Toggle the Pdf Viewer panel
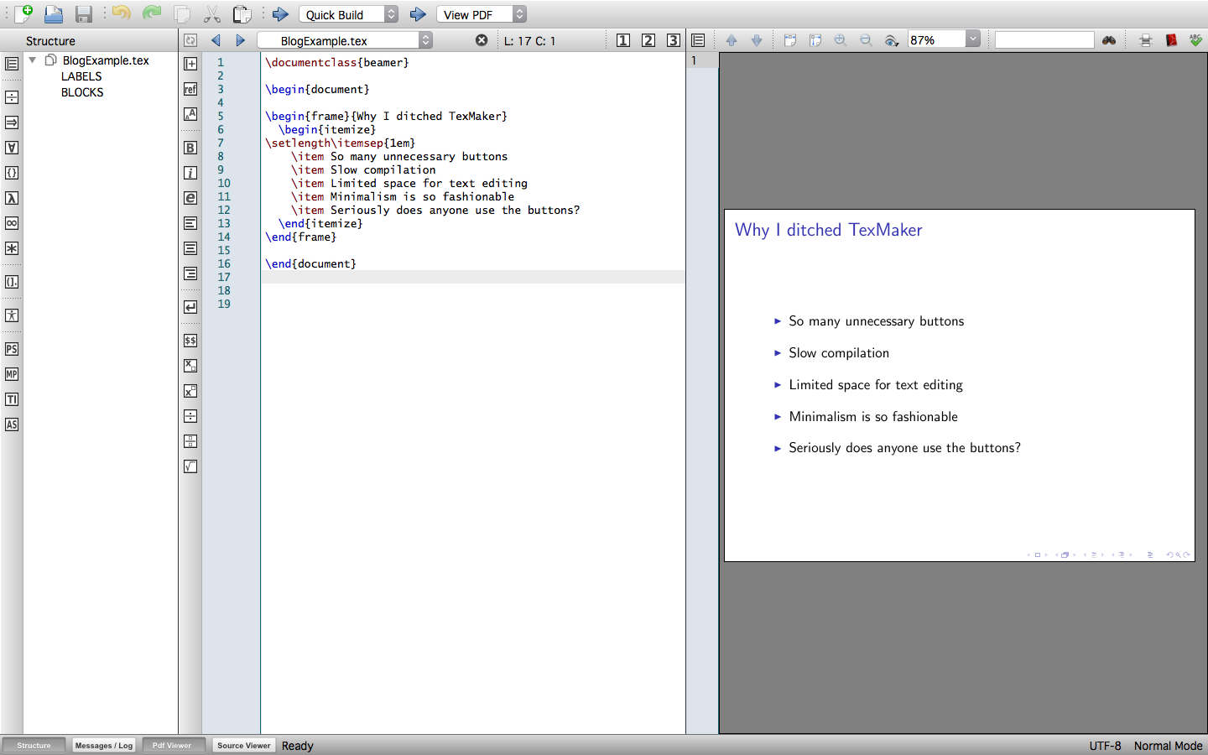Viewport: 1208px width, 755px height. coord(172,745)
